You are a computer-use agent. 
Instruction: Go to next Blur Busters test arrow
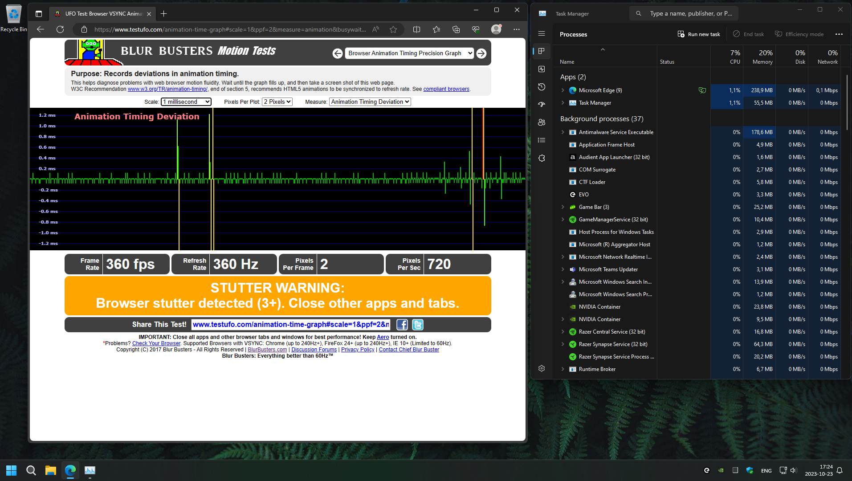click(x=481, y=53)
